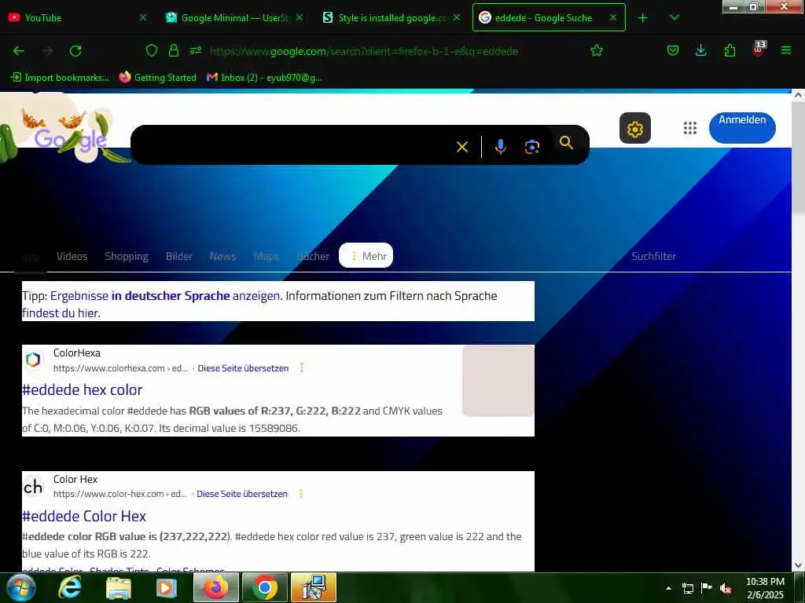Viewport: 805px width, 603px height.
Task: Reload the page with the refresh icon
Action: coord(75,51)
